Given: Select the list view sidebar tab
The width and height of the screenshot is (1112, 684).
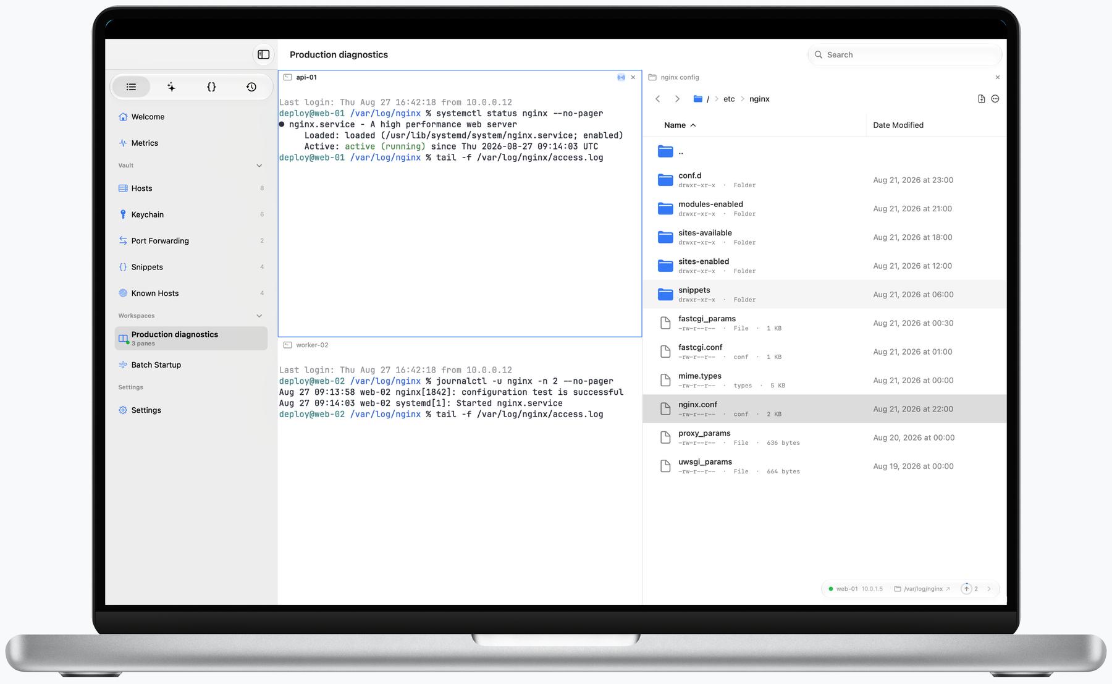Looking at the screenshot, I should pos(131,87).
